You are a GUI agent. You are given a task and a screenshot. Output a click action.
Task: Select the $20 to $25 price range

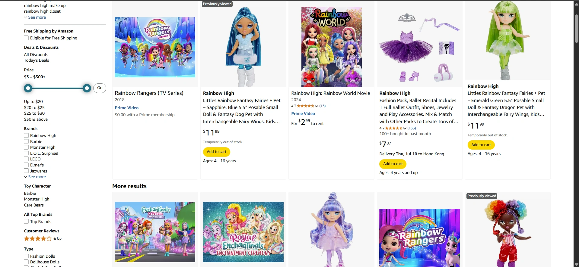coord(34,107)
